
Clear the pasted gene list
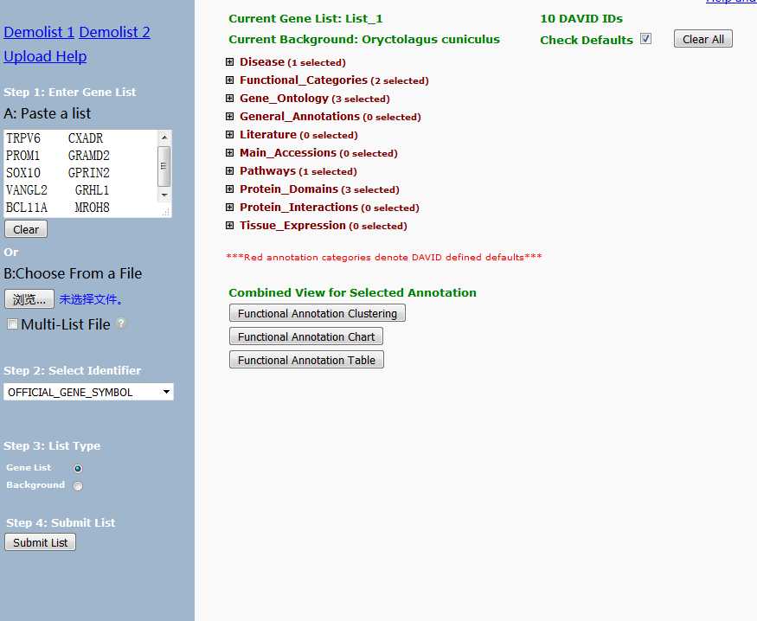(x=26, y=229)
